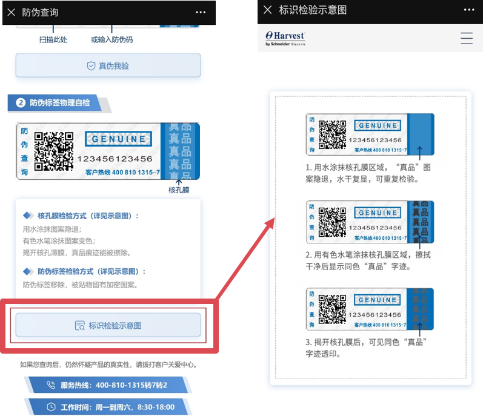Click the 扫描此处 label
This screenshot has width=483, height=416.
click(53, 40)
